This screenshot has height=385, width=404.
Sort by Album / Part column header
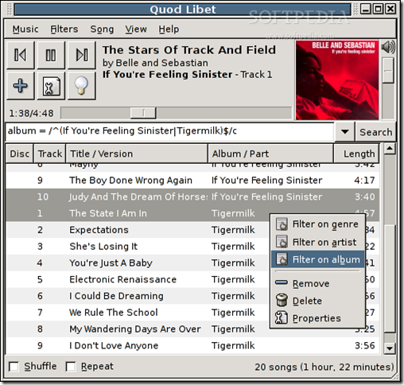point(270,154)
